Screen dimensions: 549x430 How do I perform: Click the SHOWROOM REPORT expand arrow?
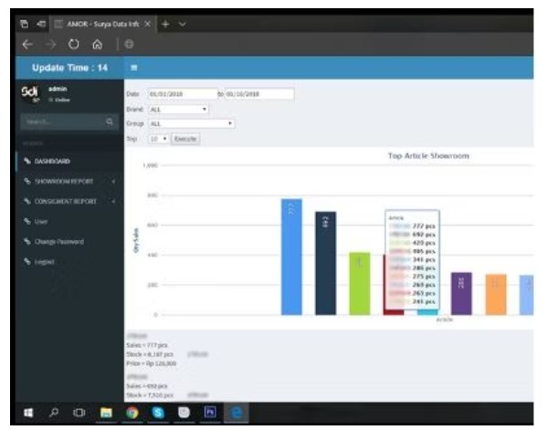(113, 182)
